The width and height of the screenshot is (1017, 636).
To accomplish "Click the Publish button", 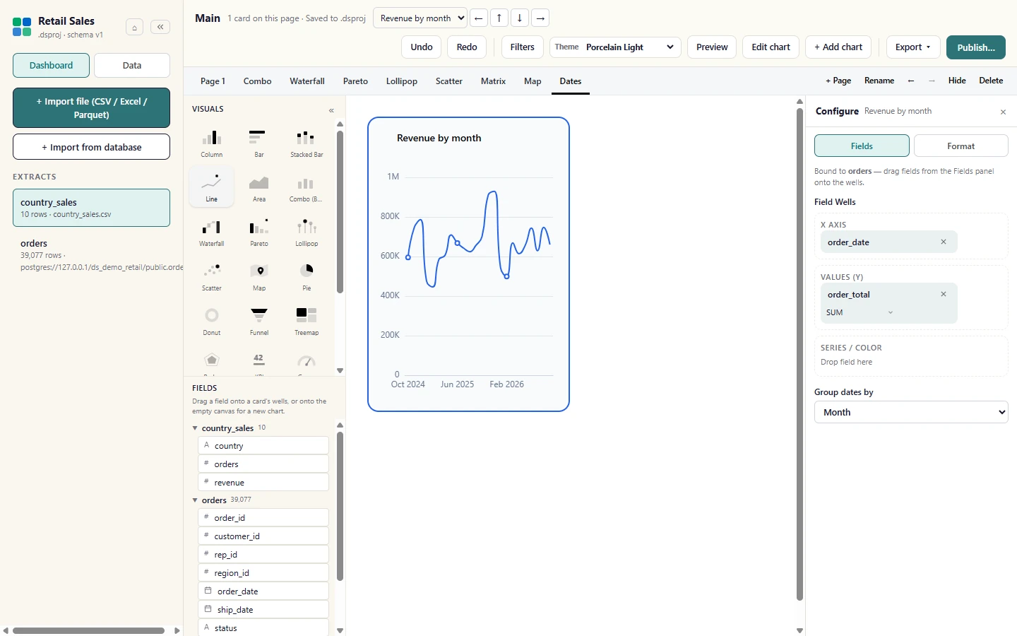I will [976, 47].
